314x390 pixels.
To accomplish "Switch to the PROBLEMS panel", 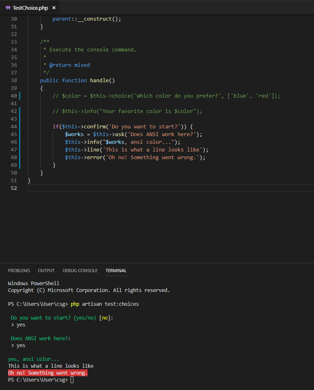I will [x=19, y=271].
